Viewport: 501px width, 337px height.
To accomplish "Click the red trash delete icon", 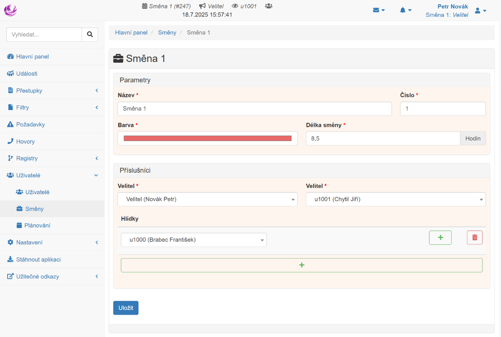I will [474, 238].
